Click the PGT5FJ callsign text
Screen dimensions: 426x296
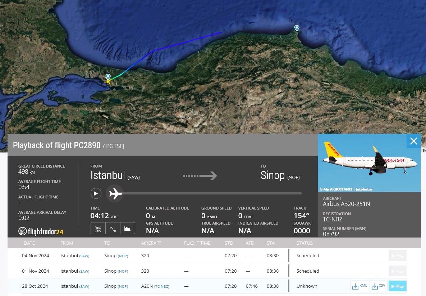tap(115, 146)
